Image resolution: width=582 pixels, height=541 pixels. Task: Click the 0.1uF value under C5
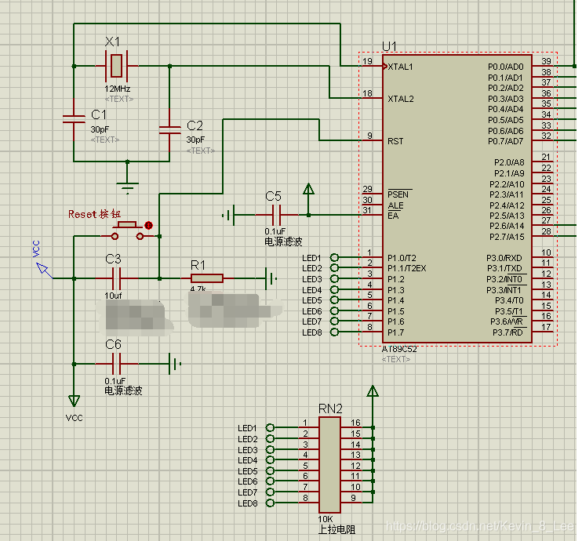(275, 231)
